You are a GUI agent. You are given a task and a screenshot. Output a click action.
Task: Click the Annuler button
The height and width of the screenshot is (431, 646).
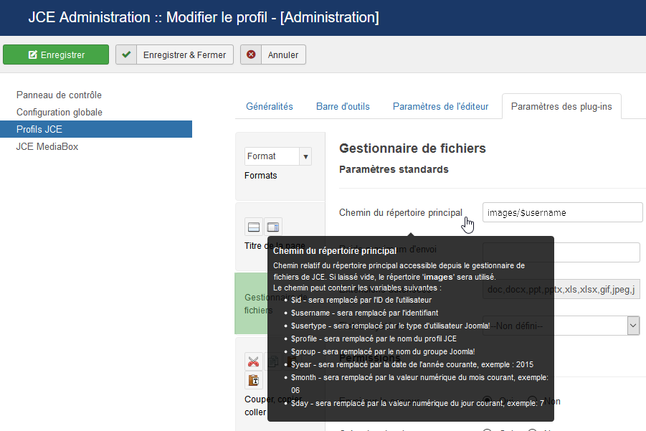(x=273, y=55)
